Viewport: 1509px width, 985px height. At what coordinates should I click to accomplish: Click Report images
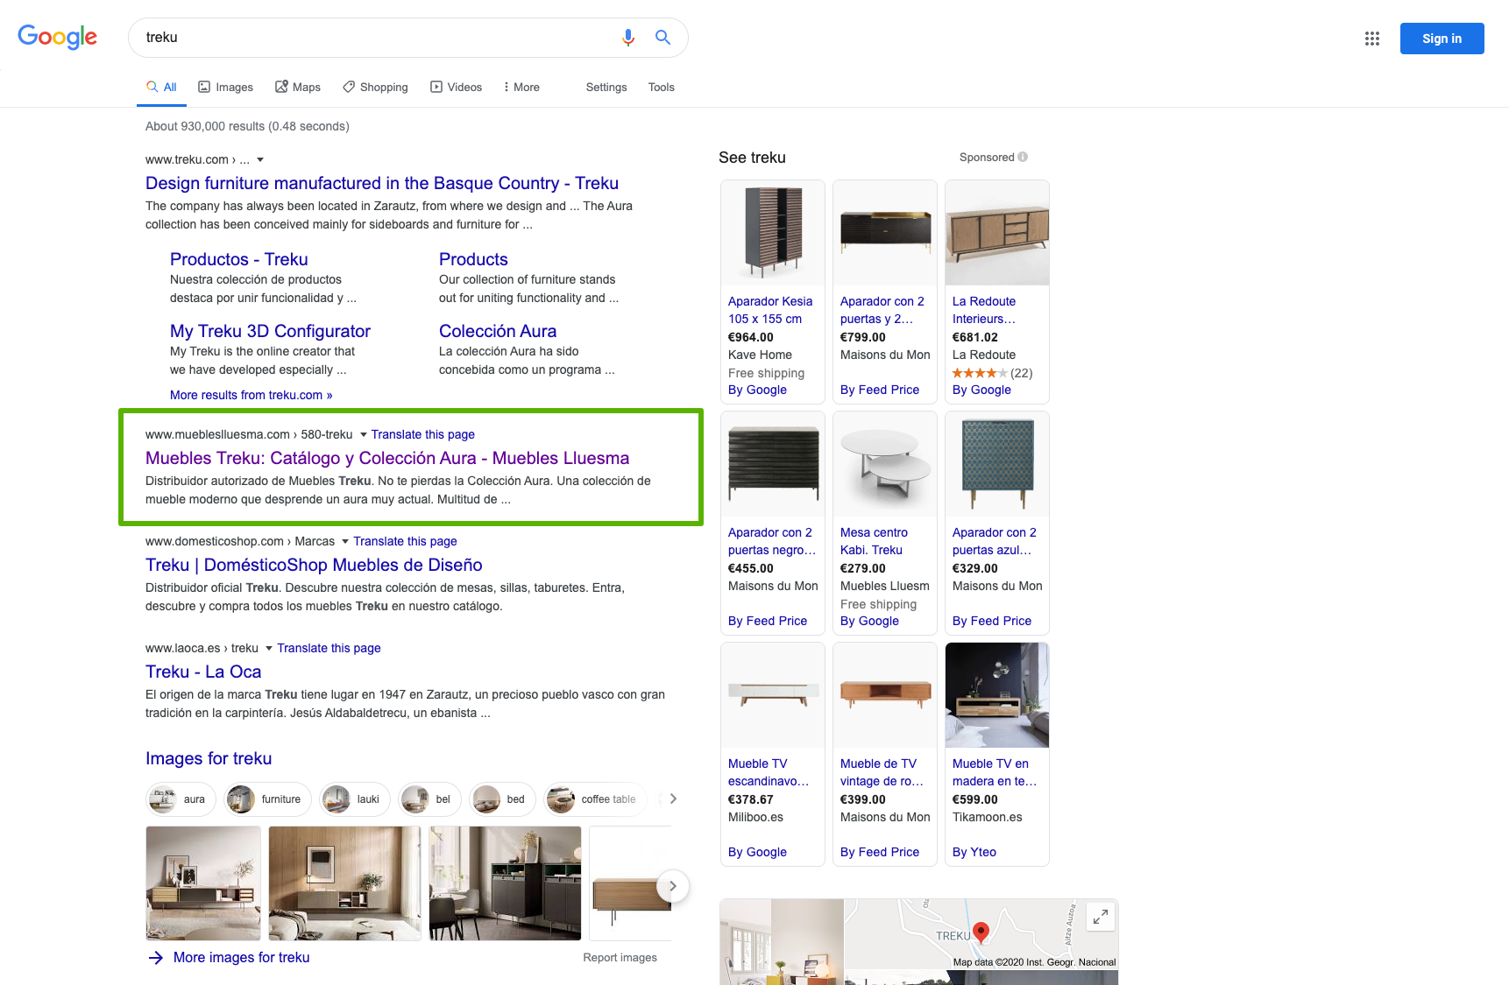click(620, 958)
